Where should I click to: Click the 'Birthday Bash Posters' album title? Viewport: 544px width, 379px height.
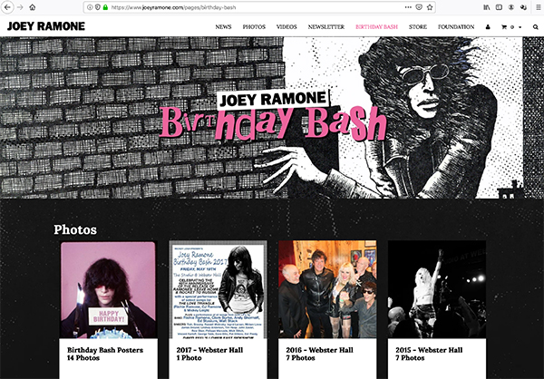click(x=105, y=350)
